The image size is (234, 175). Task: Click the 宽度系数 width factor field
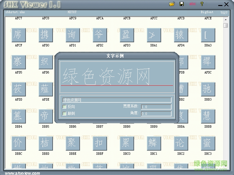pos(156,107)
